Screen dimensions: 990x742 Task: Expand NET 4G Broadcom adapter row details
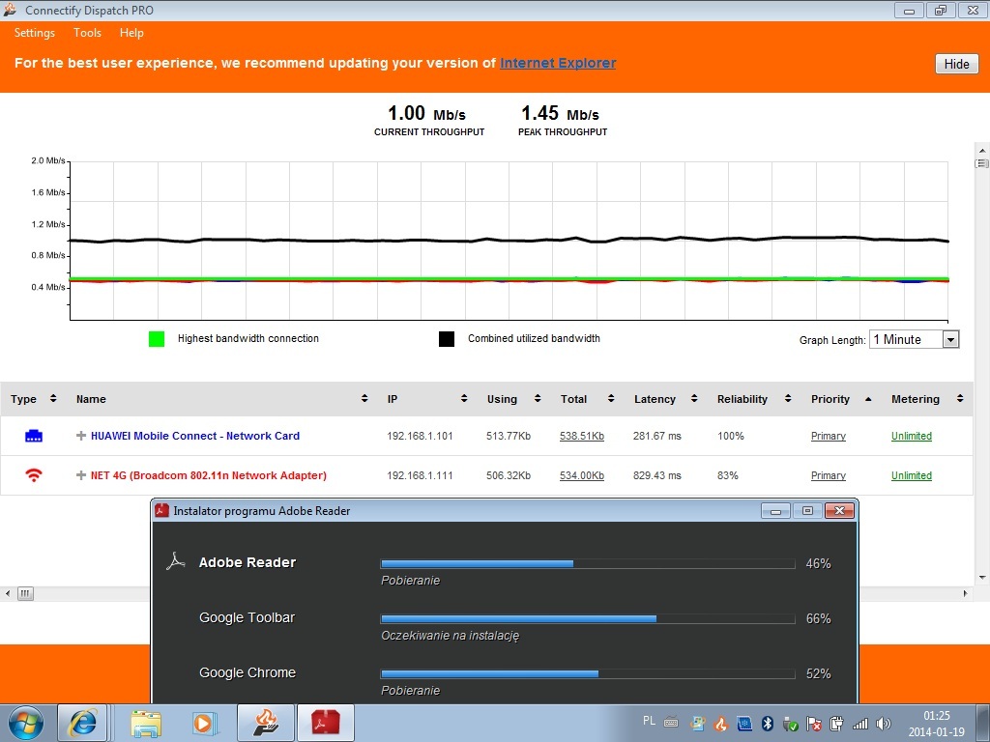click(x=81, y=475)
